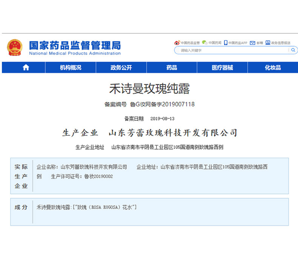Screen dimensions: 298x269
Task: Click the filing number 鲁G妆网备字2019007118
Action: 162,104
